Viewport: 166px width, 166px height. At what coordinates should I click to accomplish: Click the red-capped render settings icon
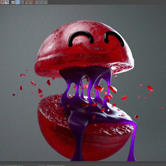pyautogui.click(x=7, y=2)
